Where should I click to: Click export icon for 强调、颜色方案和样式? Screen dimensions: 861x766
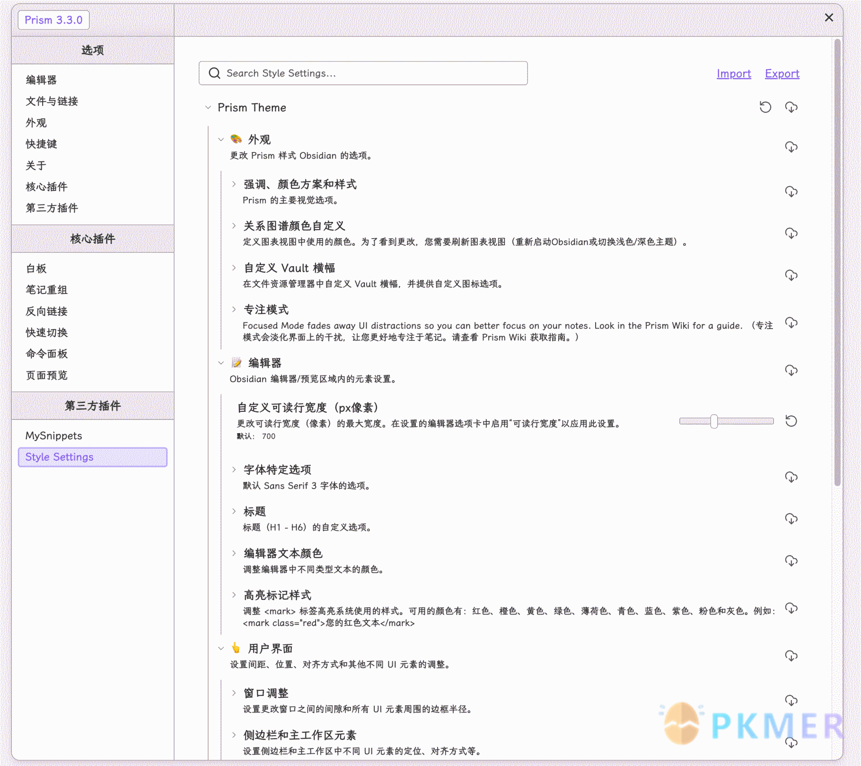pyautogui.click(x=791, y=192)
